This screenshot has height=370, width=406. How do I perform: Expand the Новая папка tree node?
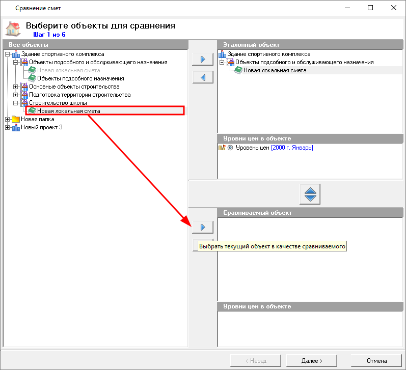tap(7, 119)
